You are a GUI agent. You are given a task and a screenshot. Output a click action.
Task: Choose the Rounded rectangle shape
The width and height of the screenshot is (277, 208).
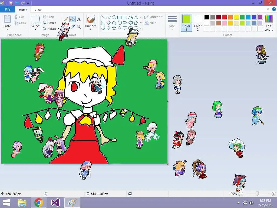(125, 17)
